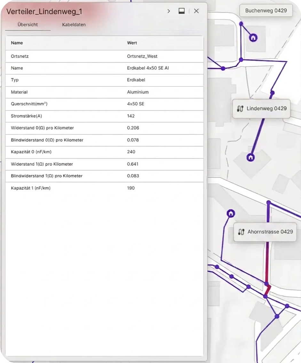Image resolution: width=301 pixels, height=363 pixels.
Task: Switch to the Kabeldaten tab
Action: click(x=74, y=25)
